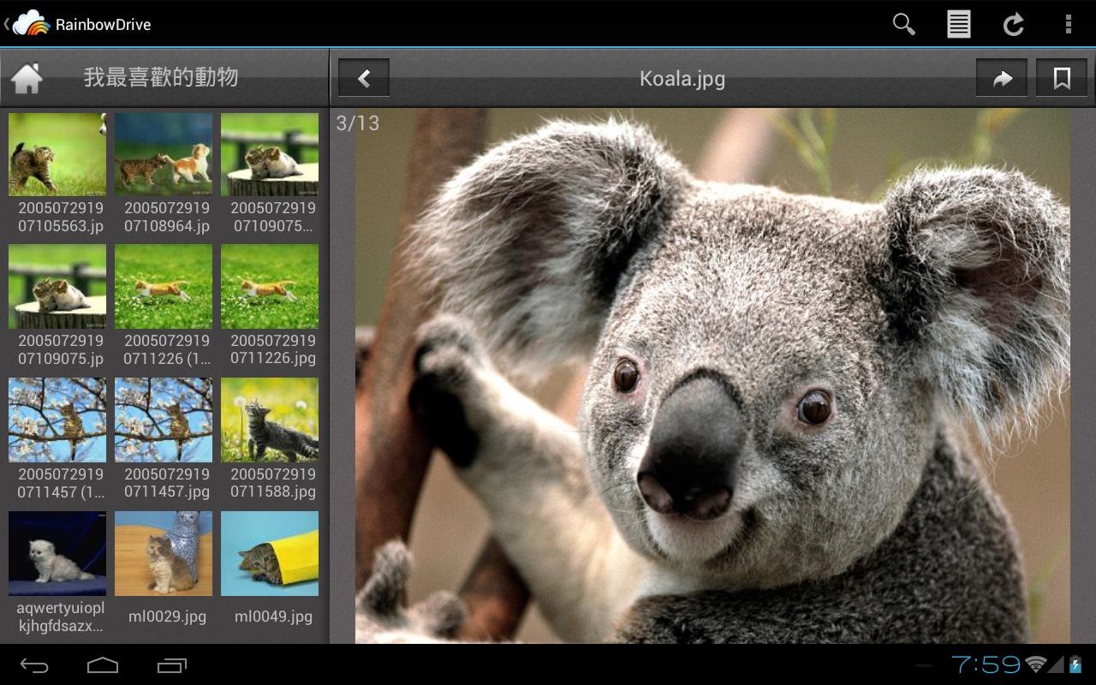This screenshot has width=1096, height=685.
Task: Refresh the folder contents
Action: [1014, 24]
